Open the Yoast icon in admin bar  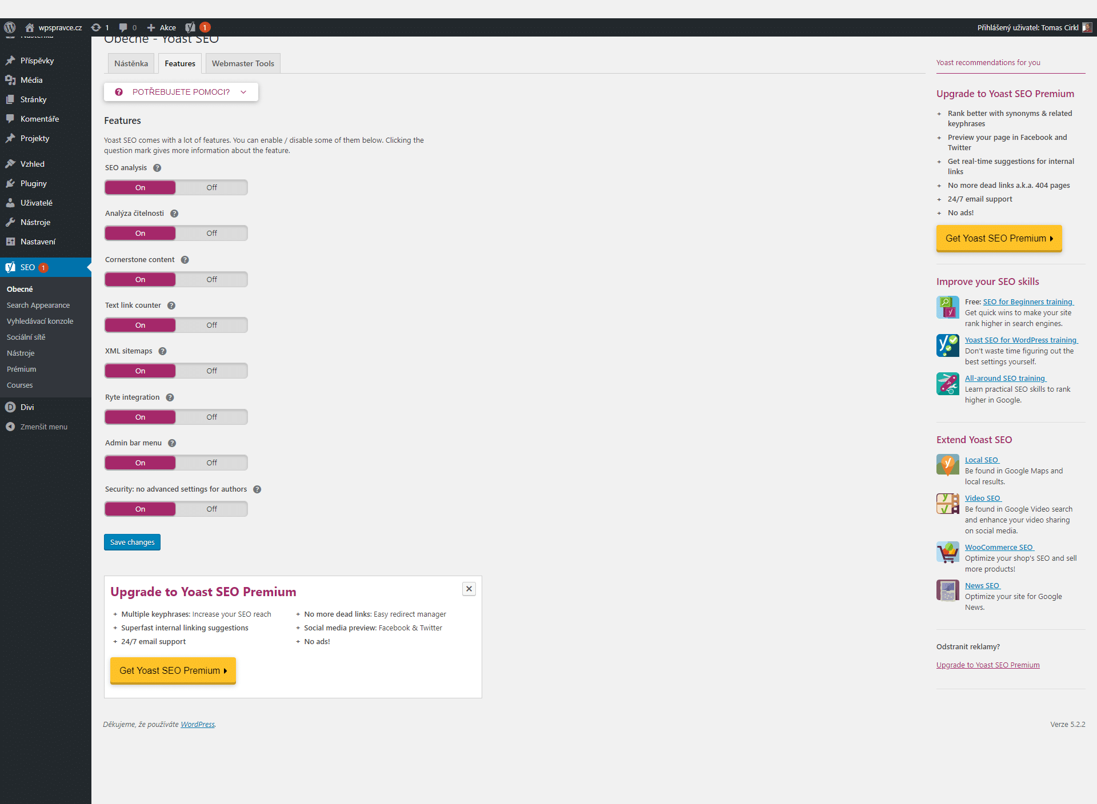click(x=191, y=27)
